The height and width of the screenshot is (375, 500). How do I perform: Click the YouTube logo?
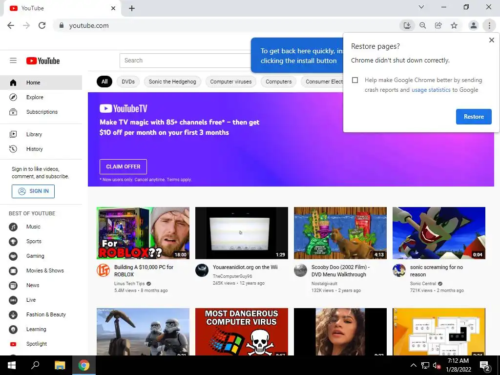43,61
